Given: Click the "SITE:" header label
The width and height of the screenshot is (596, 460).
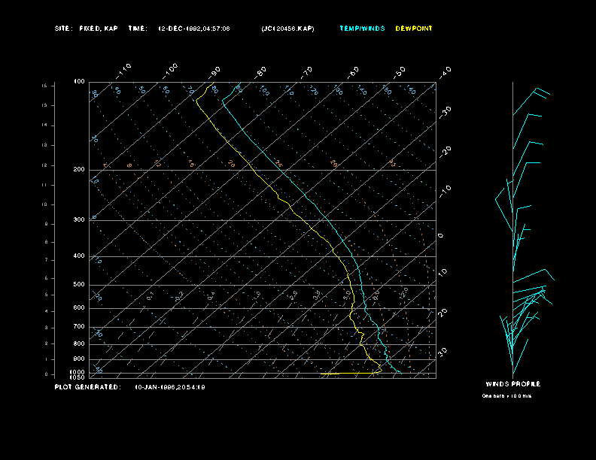Looking at the screenshot, I should click(x=62, y=29).
